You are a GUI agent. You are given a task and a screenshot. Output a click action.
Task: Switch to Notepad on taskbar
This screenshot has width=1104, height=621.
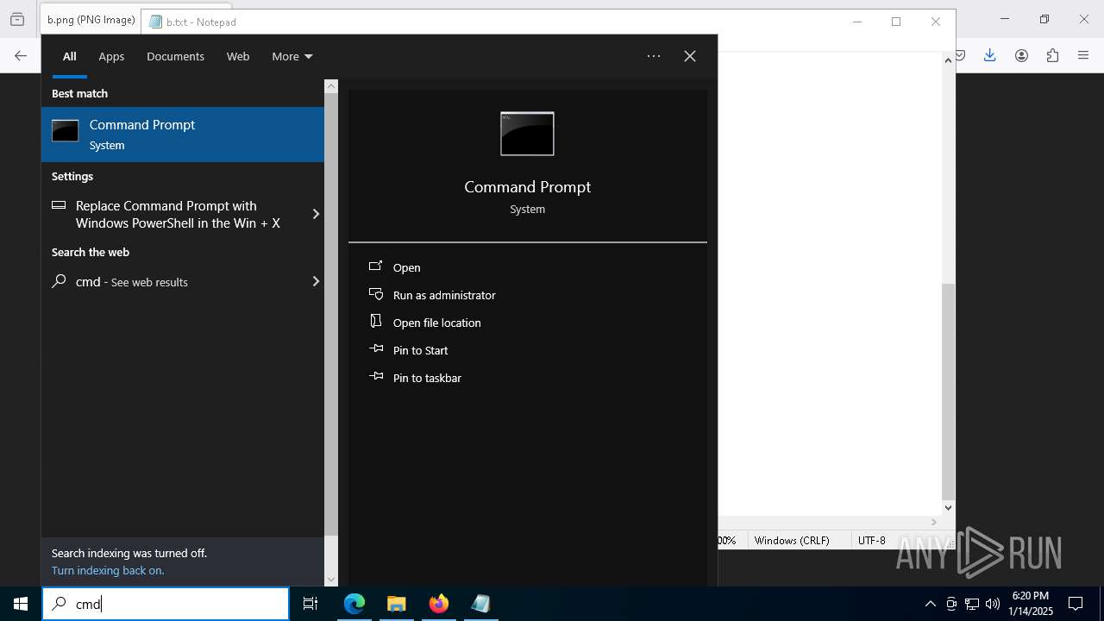(x=480, y=604)
